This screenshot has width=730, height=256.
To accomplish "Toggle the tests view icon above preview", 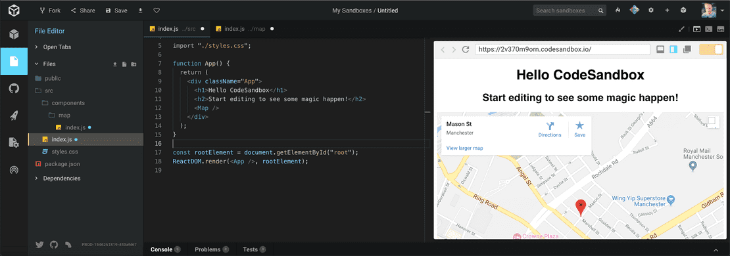I will tap(720, 29).
